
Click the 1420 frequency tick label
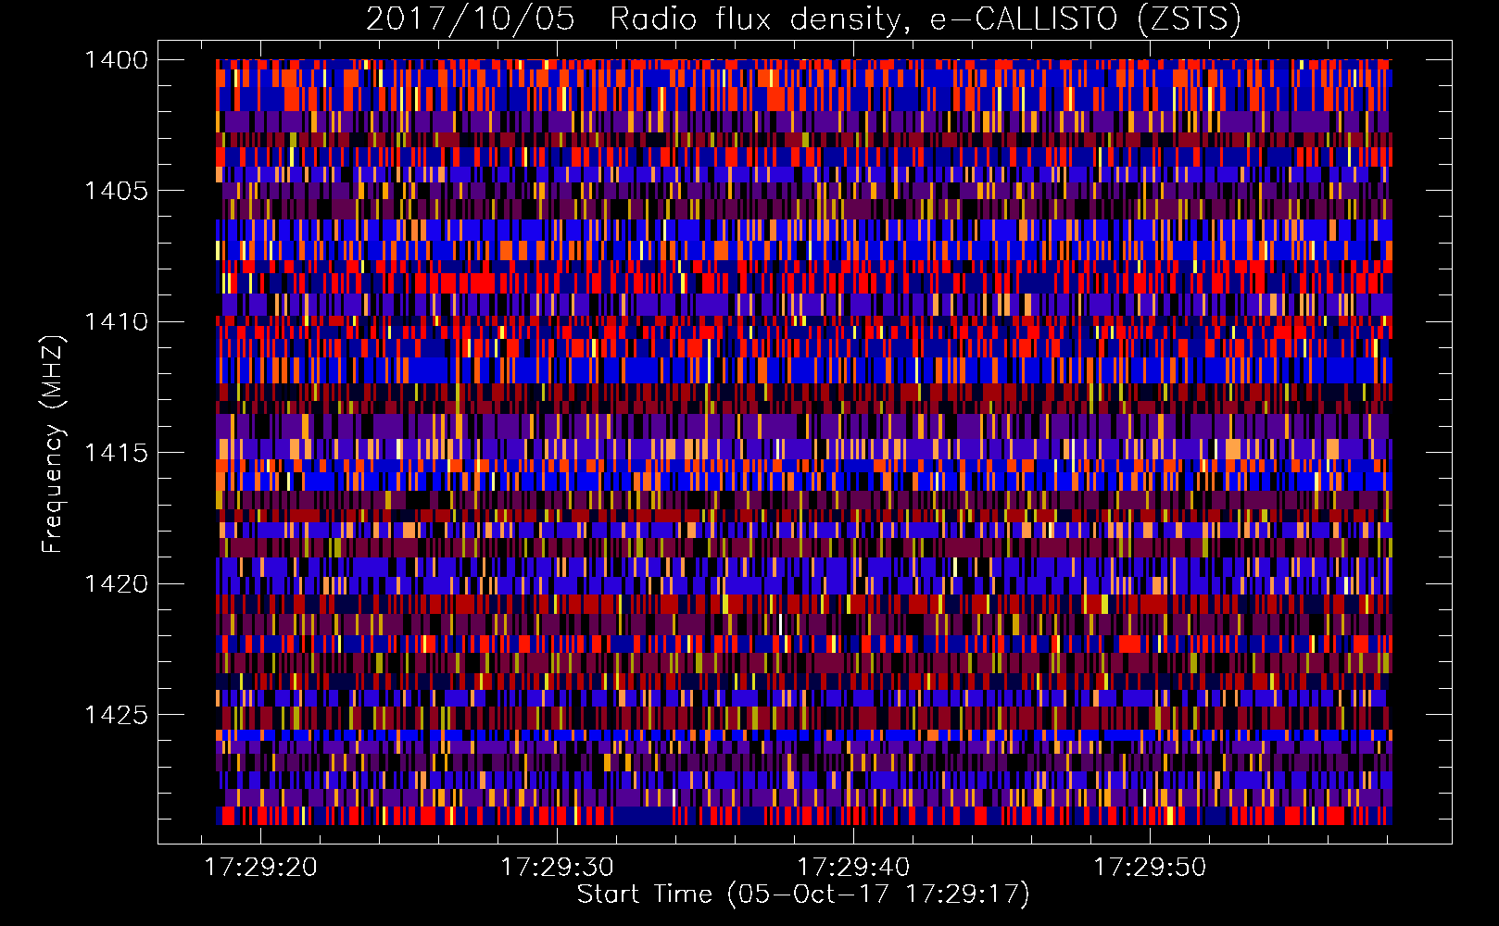tap(116, 583)
